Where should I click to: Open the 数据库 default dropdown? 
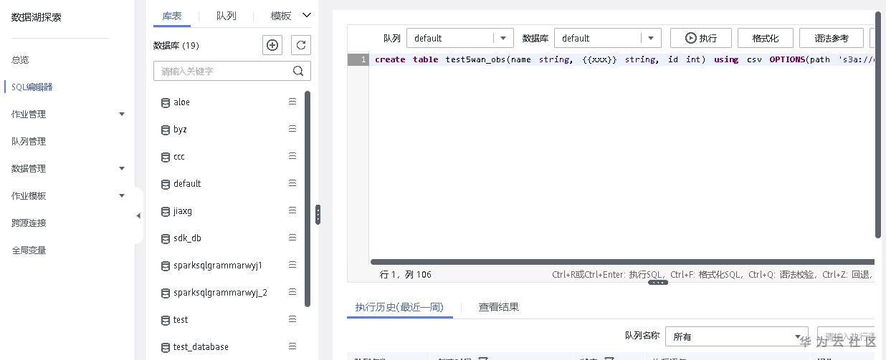(608, 38)
